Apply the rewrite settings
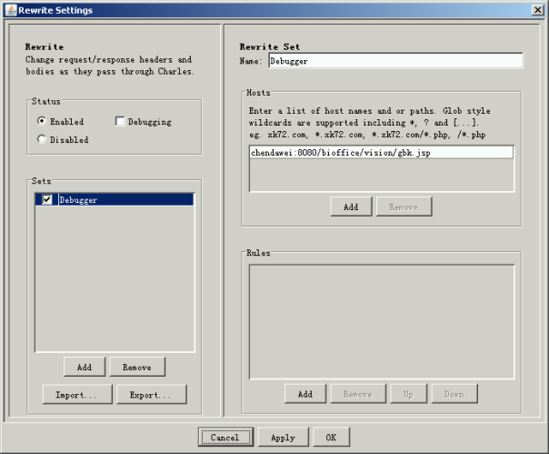This screenshot has width=549, height=454. pyautogui.click(x=284, y=438)
